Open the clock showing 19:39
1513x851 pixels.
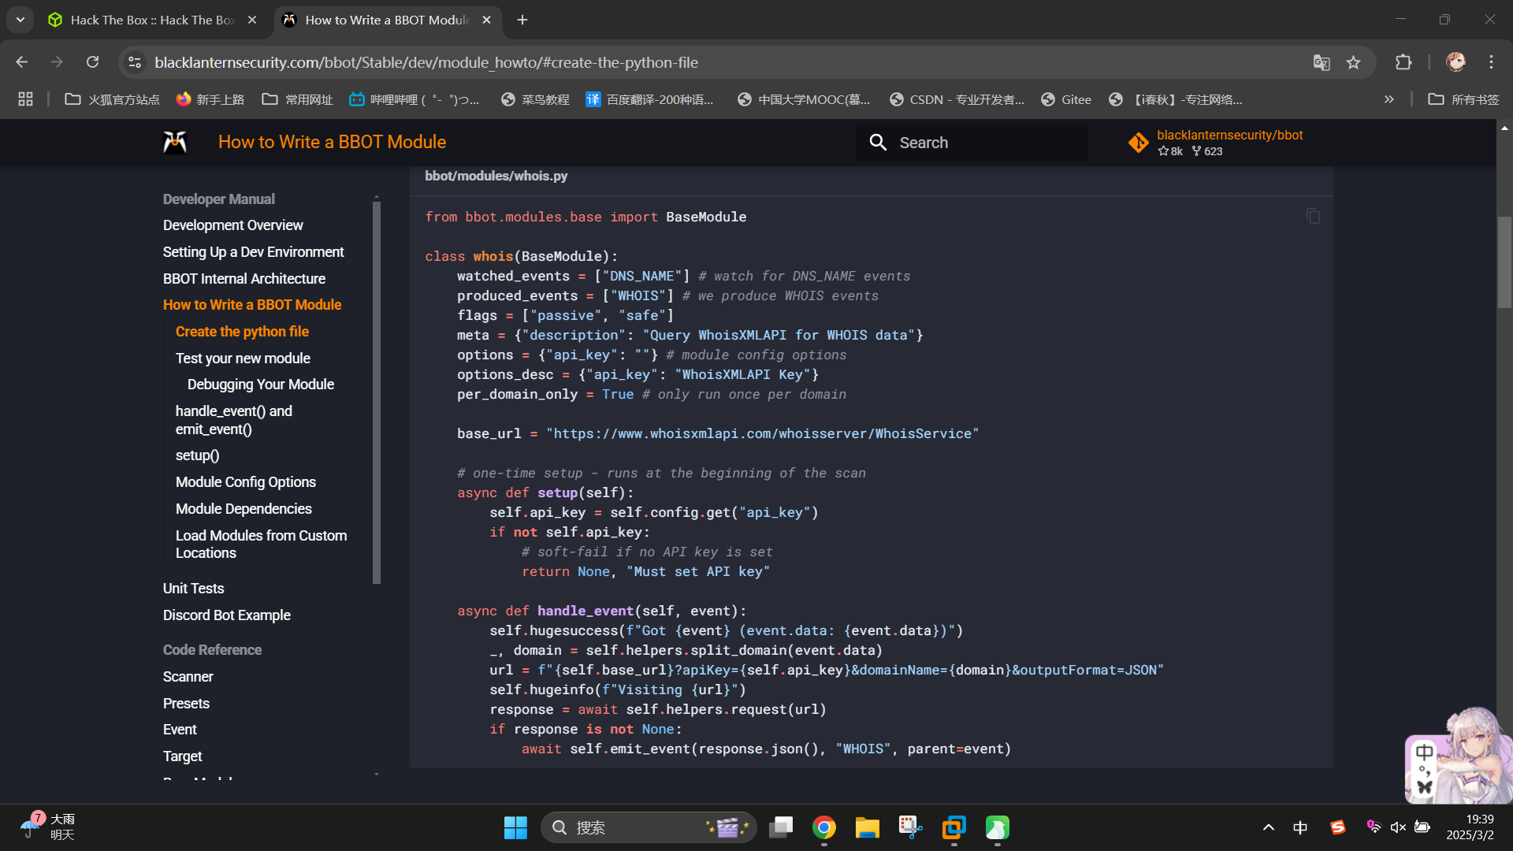click(x=1470, y=827)
